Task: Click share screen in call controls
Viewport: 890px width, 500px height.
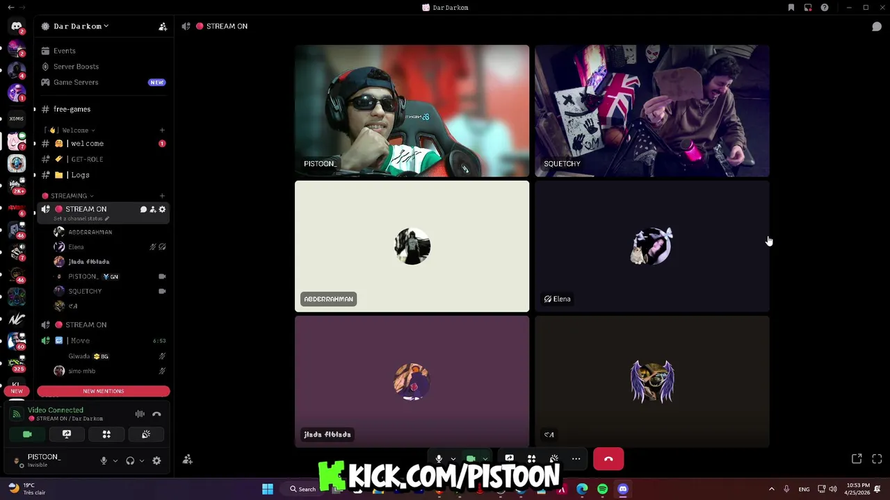Action: 509,459
